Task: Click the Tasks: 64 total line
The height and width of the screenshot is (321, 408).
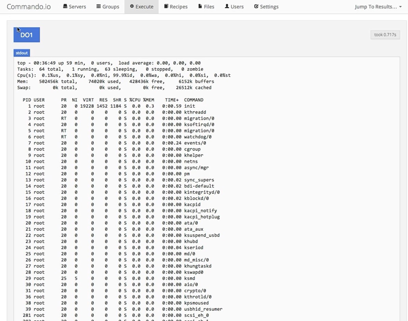Action: pyautogui.click(x=110, y=69)
